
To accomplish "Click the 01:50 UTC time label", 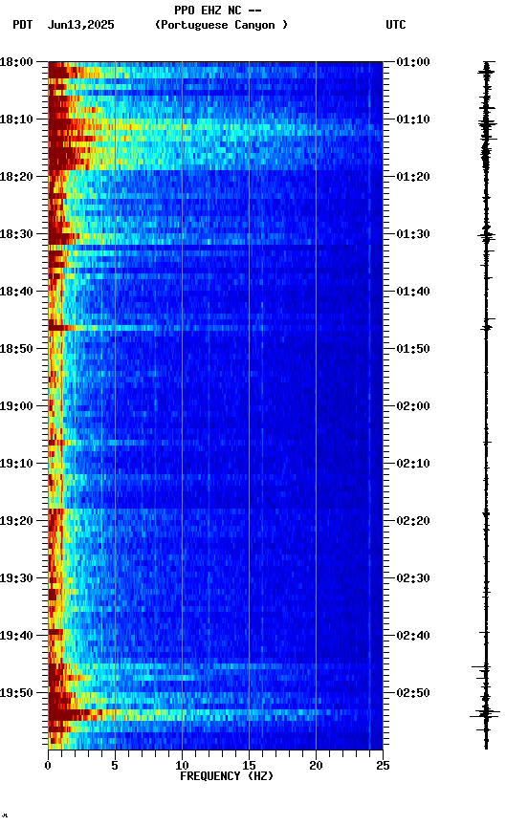I will (413, 349).
